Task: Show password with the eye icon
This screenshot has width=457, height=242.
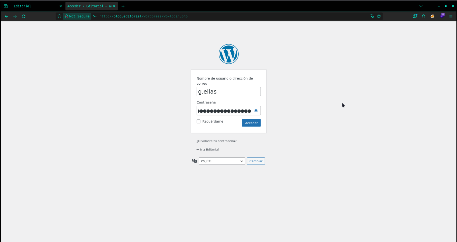Action: 256,111
